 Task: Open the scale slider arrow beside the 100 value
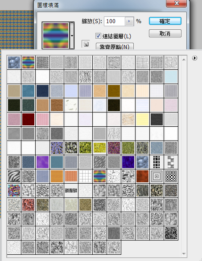pos(129,21)
